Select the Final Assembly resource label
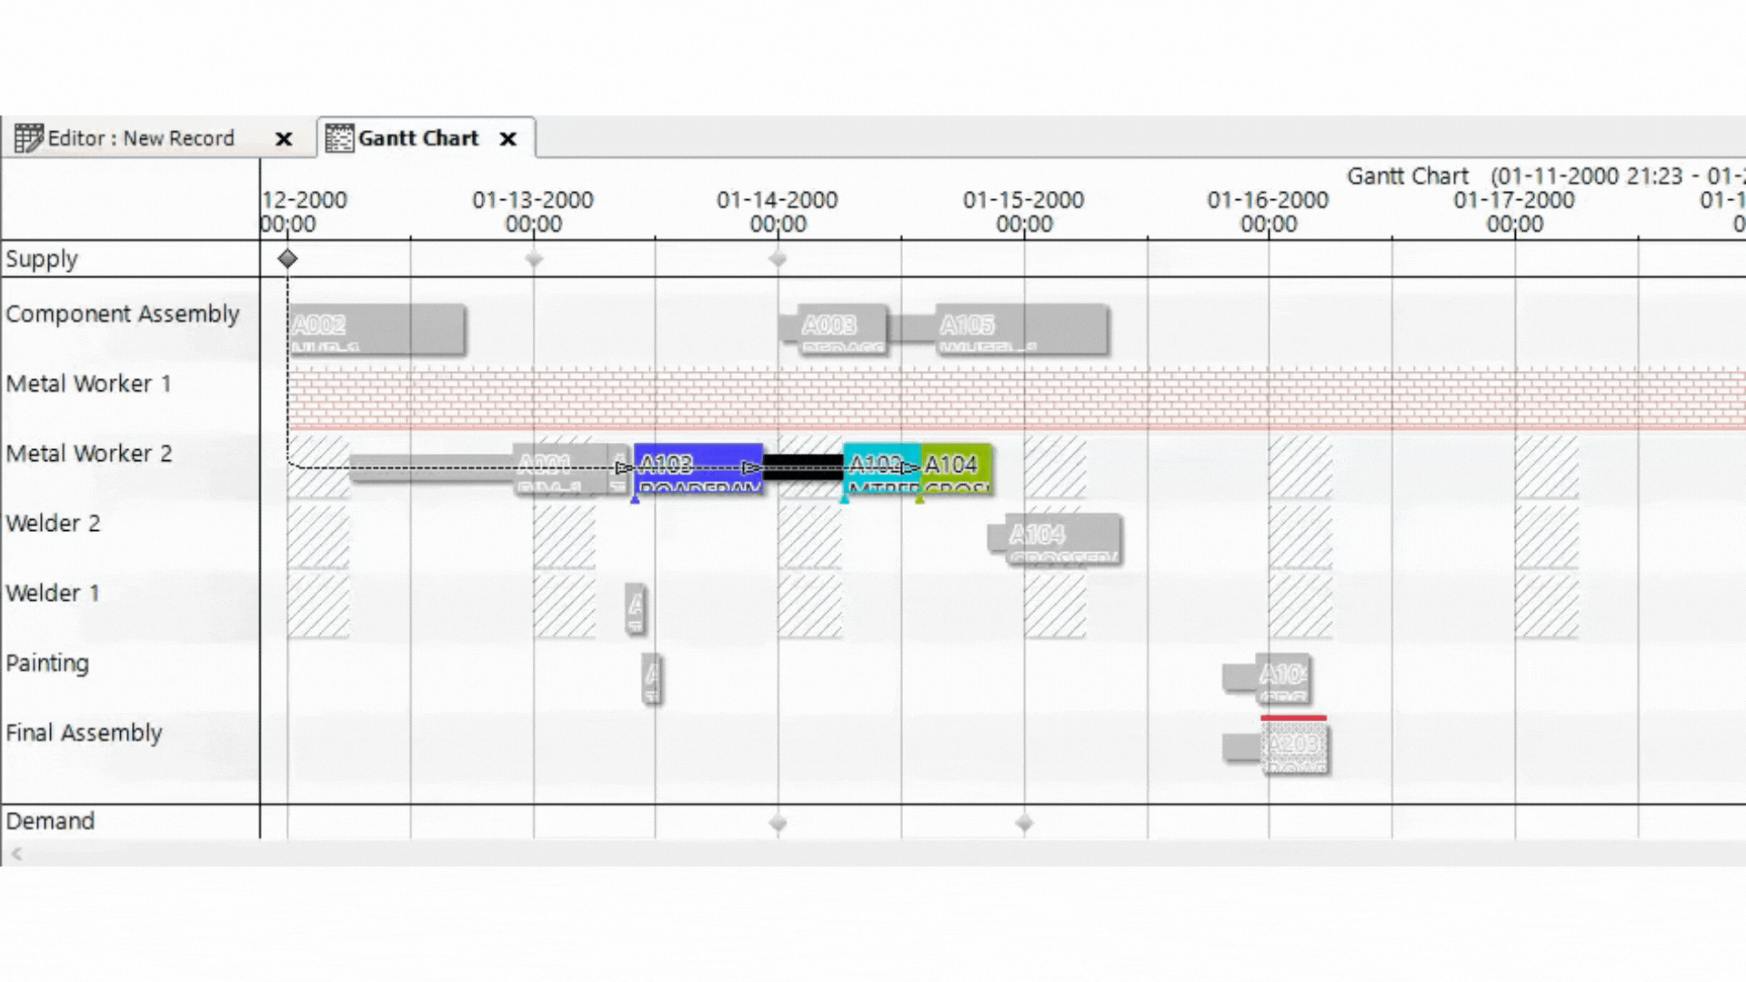 pos(84,733)
